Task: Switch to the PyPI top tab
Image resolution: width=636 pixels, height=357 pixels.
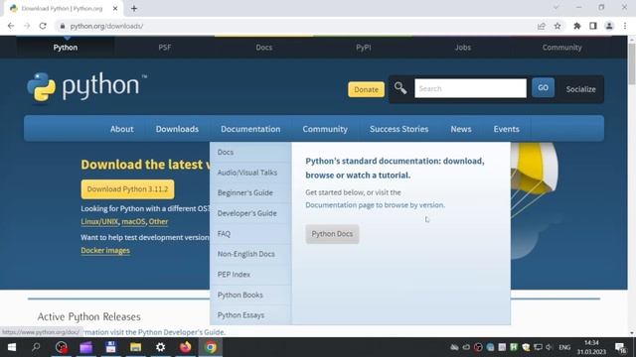Action: click(364, 48)
